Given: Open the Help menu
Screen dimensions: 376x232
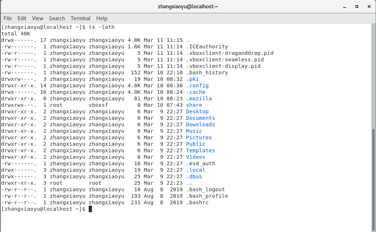Looking at the screenshot, I should click(x=102, y=18).
